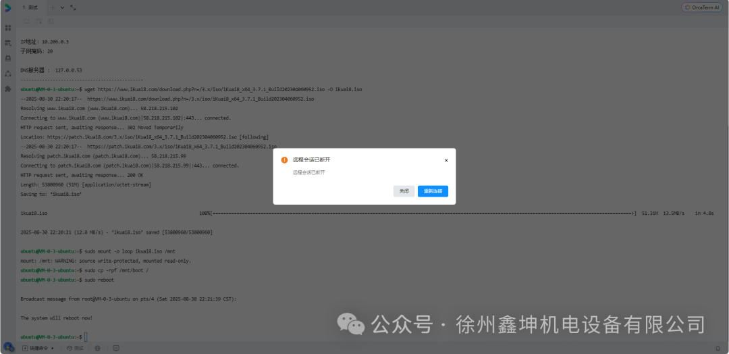
Task: Click the '302 Moved Temporarily' line
Action: pyautogui.click(x=102, y=128)
